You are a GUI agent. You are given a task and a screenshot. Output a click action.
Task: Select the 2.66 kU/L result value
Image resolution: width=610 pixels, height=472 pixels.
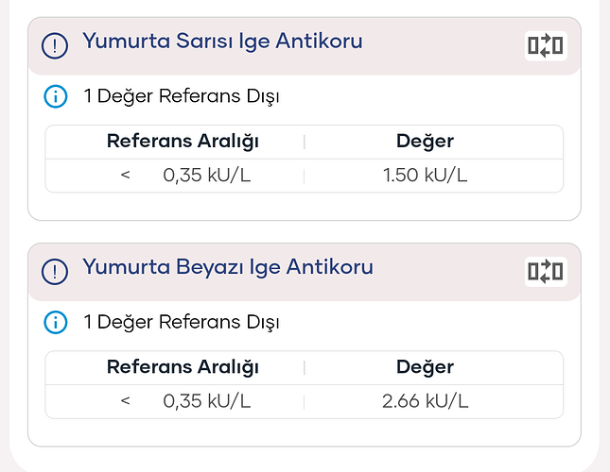[x=425, y=401]
